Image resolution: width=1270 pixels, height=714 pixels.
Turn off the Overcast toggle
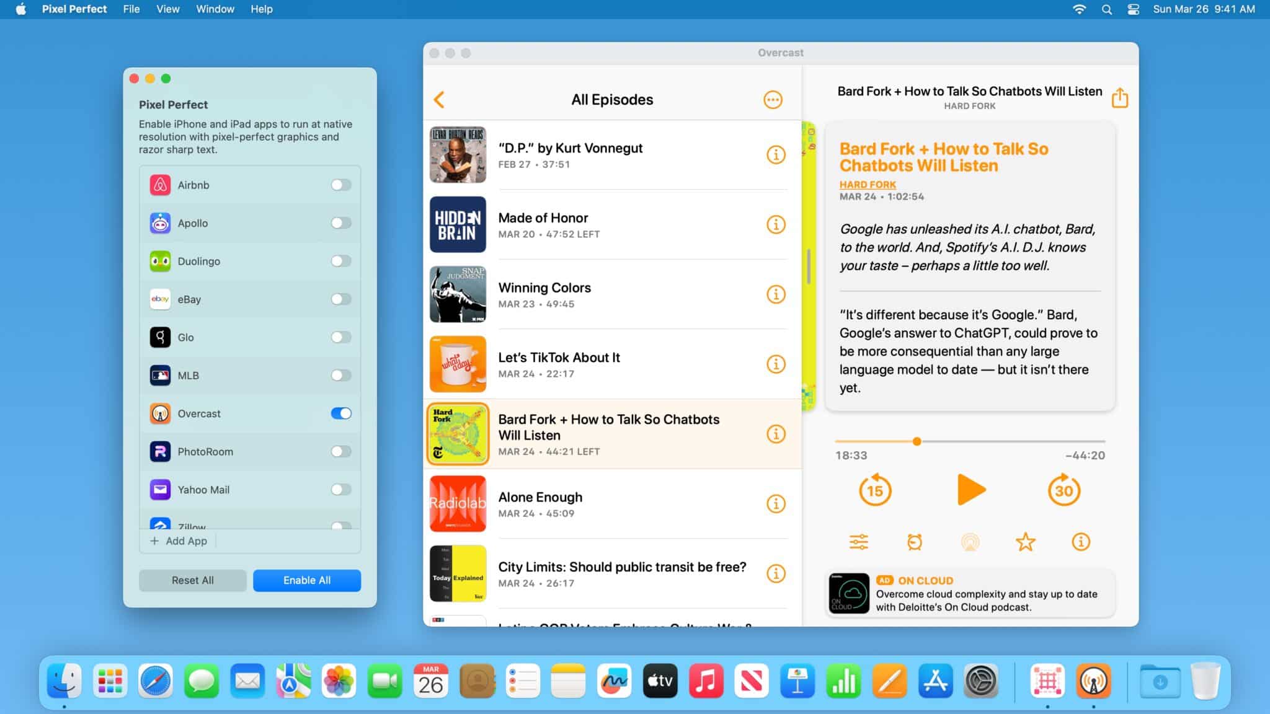341,413
